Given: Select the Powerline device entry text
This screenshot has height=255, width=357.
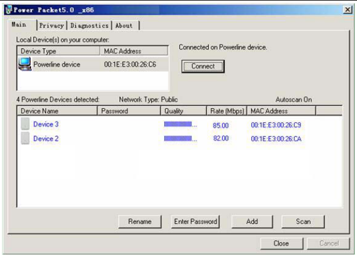Looking at the screenshot, I should (57, 65).
